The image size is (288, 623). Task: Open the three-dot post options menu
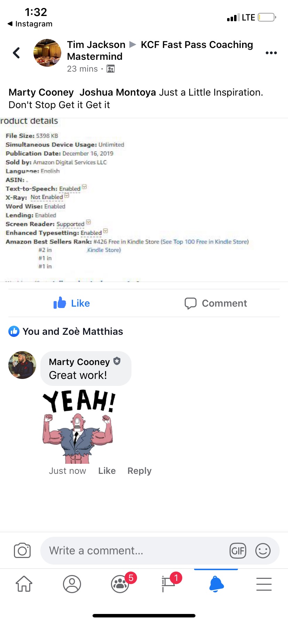pos(271,53)
